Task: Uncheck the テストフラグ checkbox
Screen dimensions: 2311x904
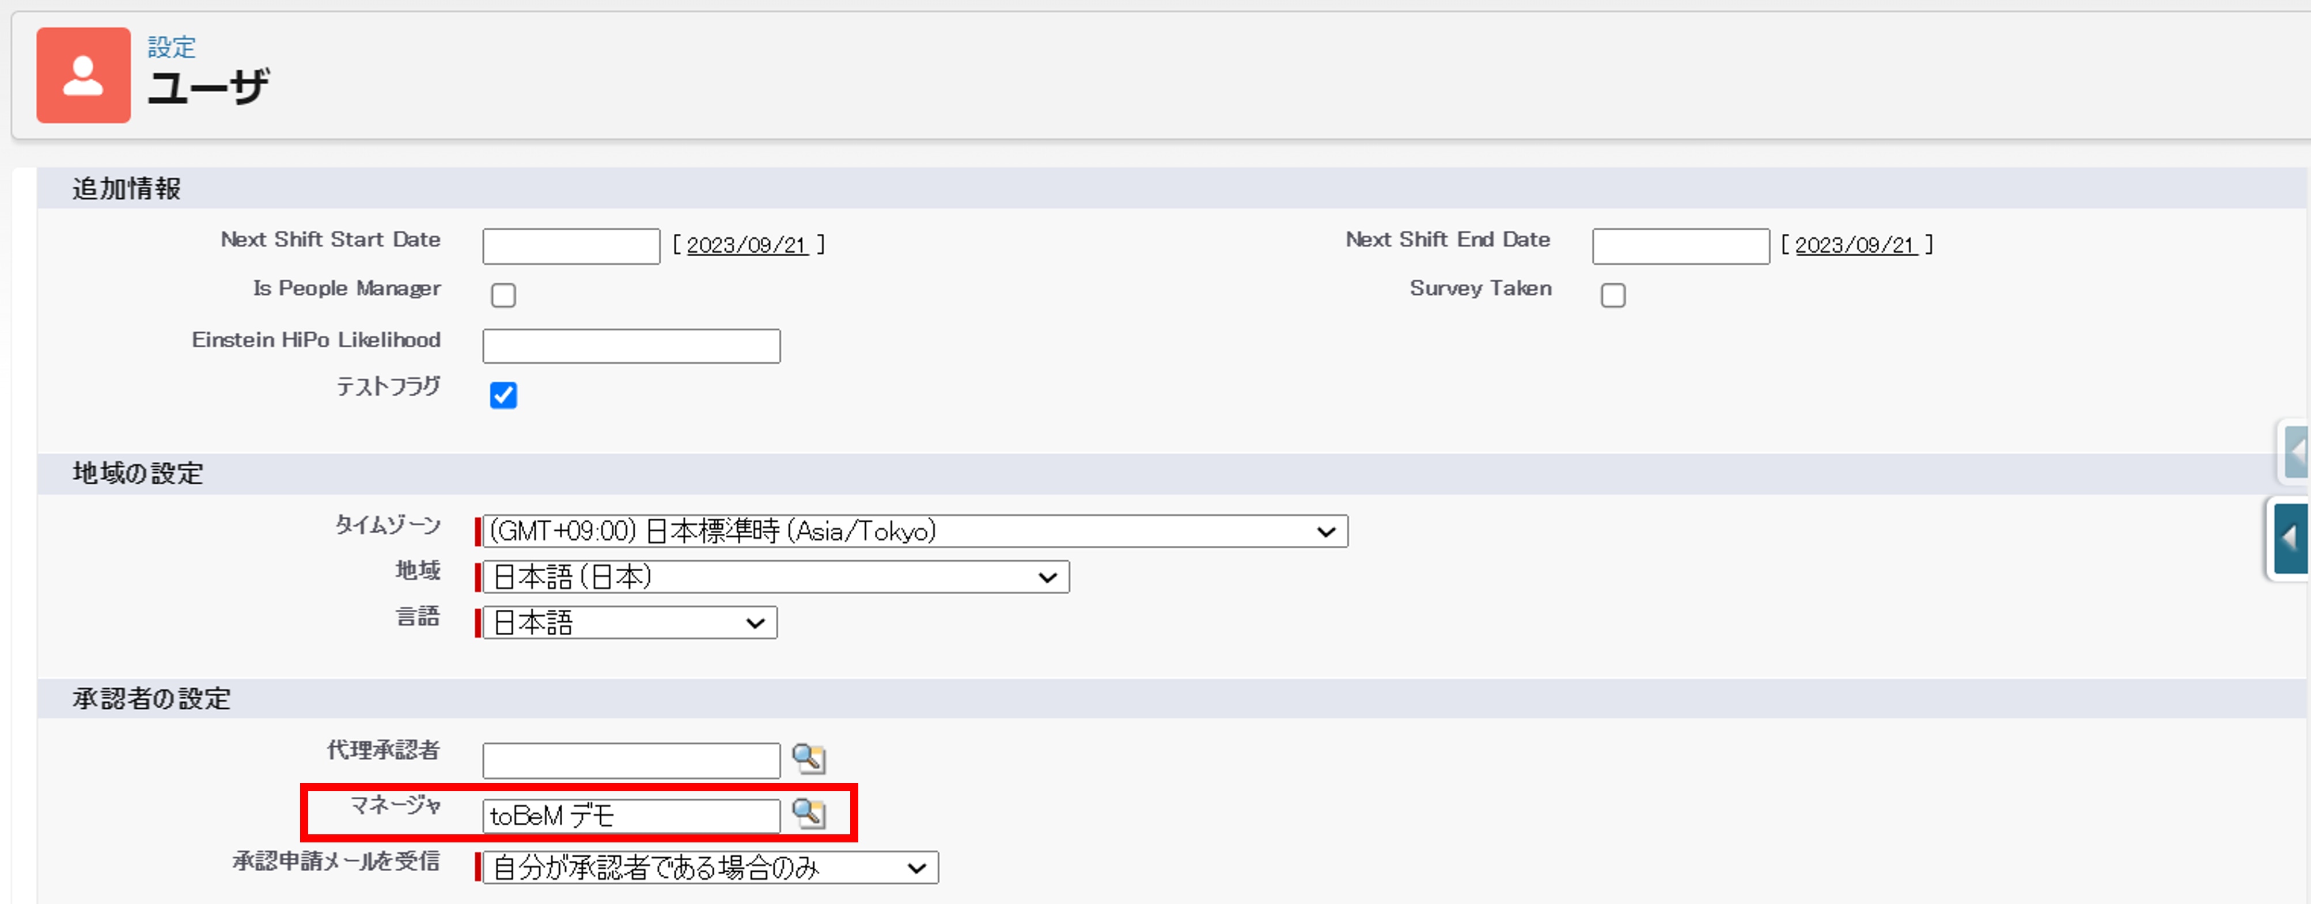Action: click(x=503, y=394)
